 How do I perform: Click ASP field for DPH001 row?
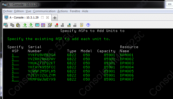coord(15,55)
